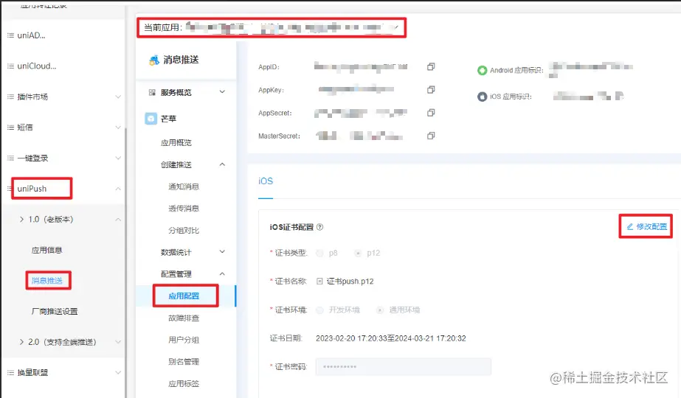Image resolution: width=681 pixels, height=398 pixels.
Task: Collapse the uniPush menu chevron
Action: (x=118, y=189)
